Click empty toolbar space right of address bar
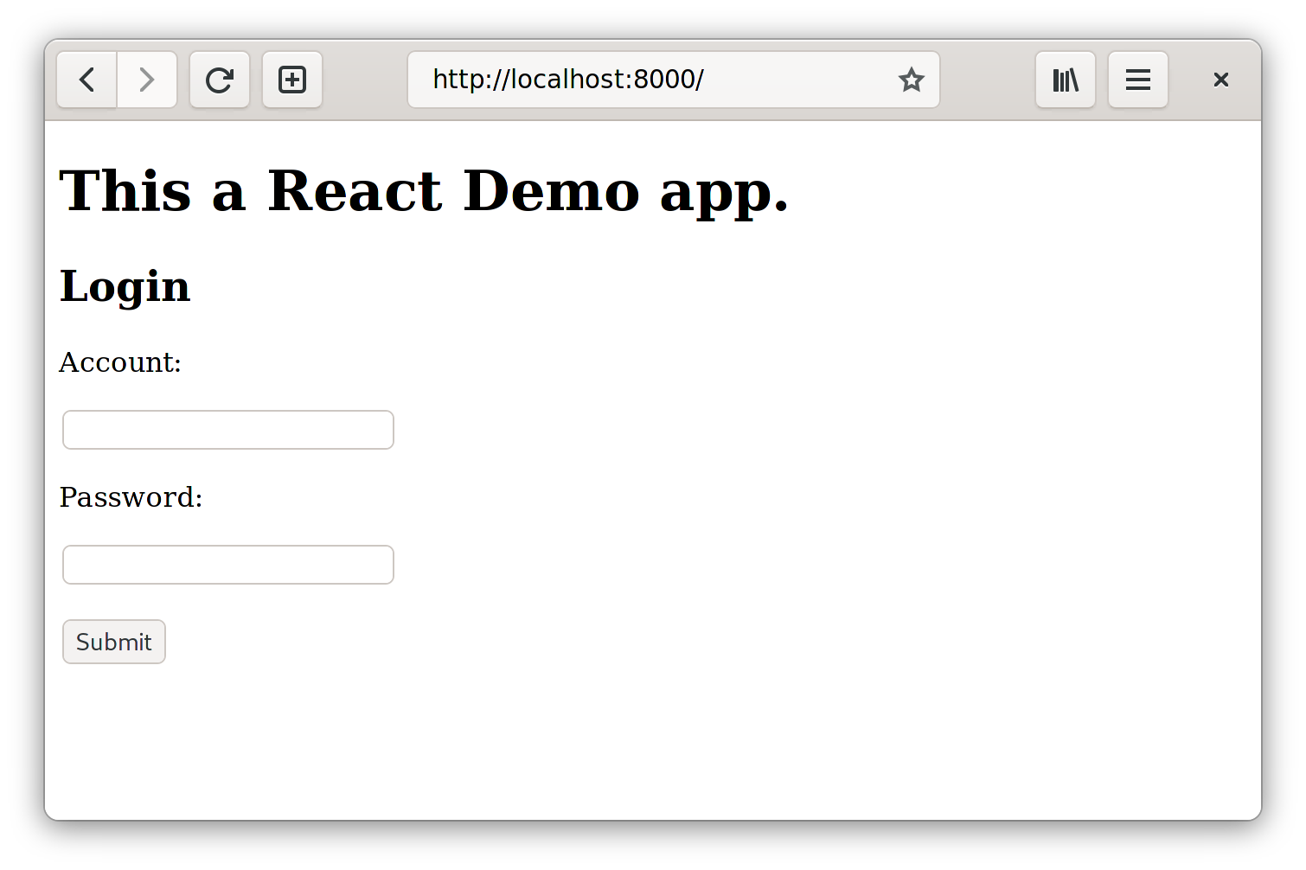Image resolution: width=1306 pixels, height=870 pixels. pyautogui.click(x=988, y=80)
